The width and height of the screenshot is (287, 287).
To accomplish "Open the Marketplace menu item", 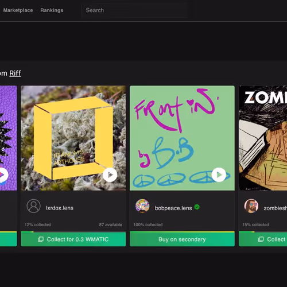I will (x=18, y=10).
